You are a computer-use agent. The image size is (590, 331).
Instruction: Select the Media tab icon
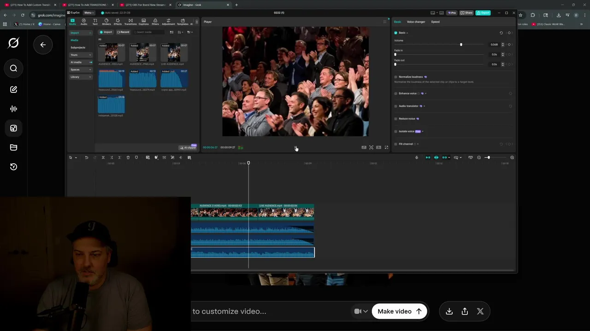click(x=72, y=22)
